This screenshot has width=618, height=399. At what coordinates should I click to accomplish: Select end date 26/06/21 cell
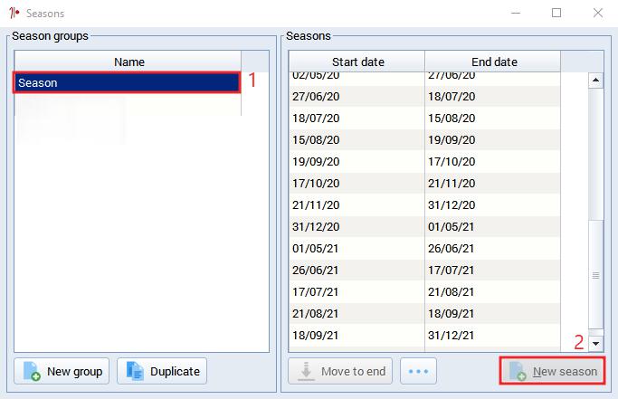492,249
